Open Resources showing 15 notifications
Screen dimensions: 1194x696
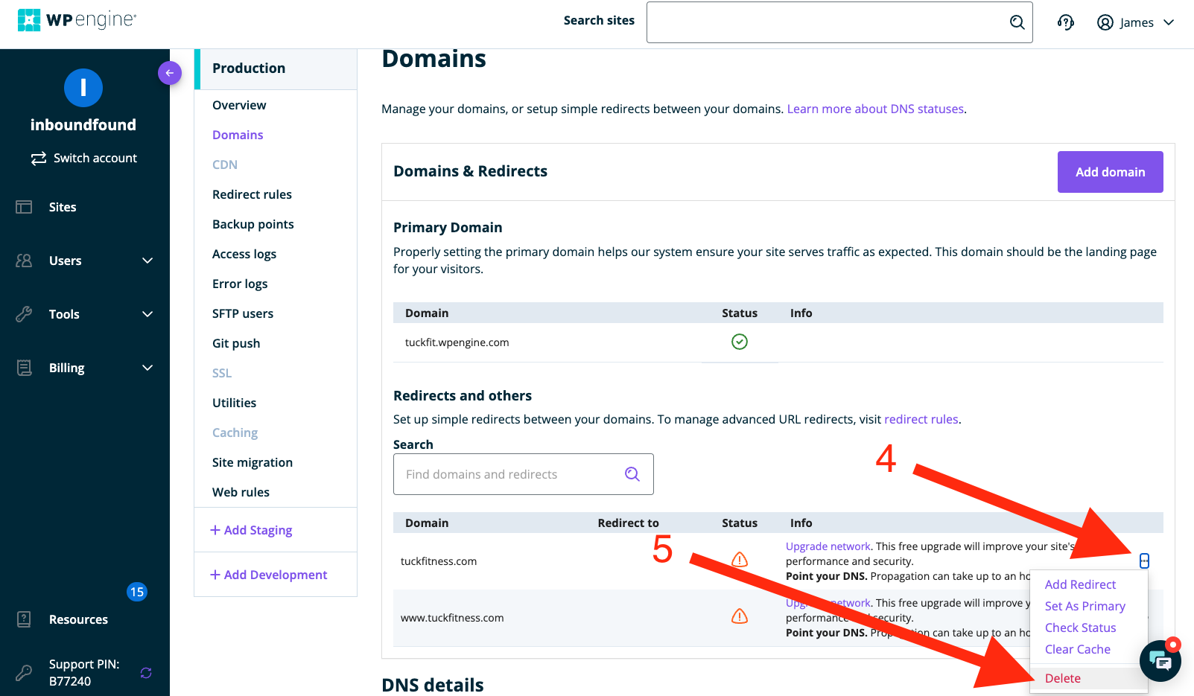[x=78, y=619]
